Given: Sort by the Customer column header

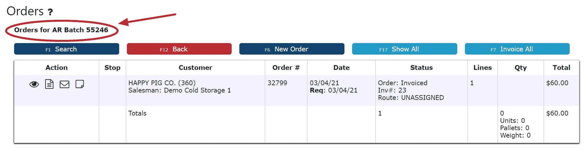Looking at the screenshot, I should tap(195, 68).
